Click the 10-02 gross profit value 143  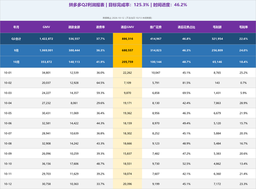(217, 83)
